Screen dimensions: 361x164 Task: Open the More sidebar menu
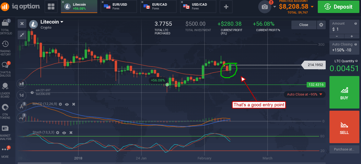click(5, 152)
